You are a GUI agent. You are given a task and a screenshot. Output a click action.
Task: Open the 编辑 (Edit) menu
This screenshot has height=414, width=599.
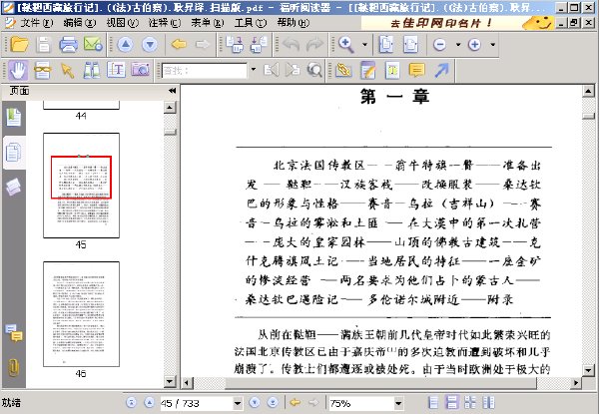click(79, 23)
